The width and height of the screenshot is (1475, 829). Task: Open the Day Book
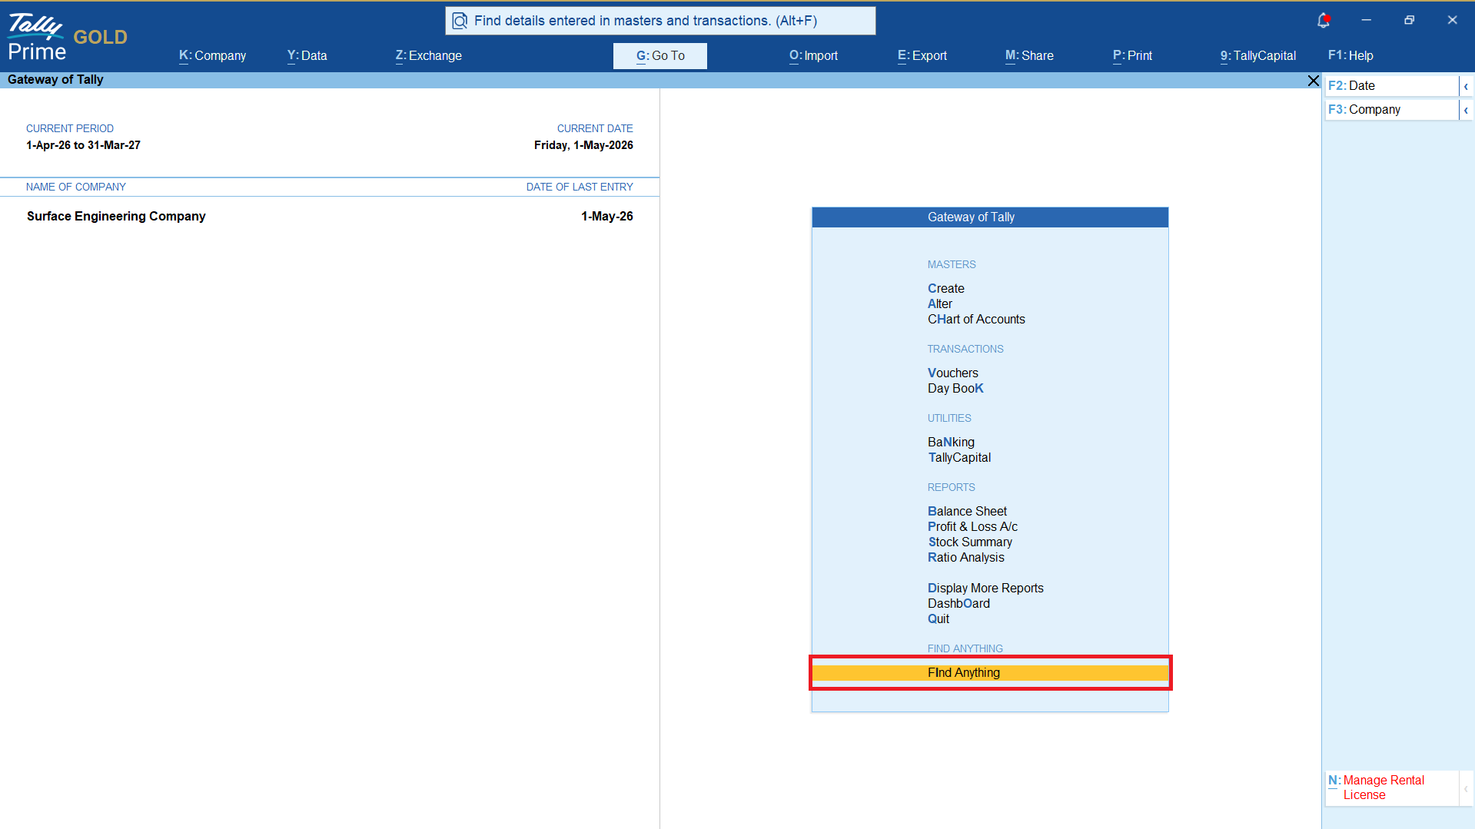point(955,389)
